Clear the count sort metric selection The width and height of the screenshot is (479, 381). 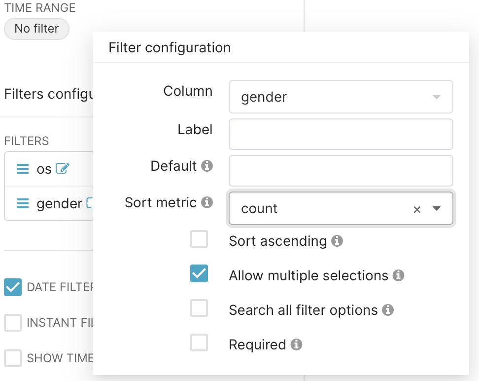coord(417,209)
